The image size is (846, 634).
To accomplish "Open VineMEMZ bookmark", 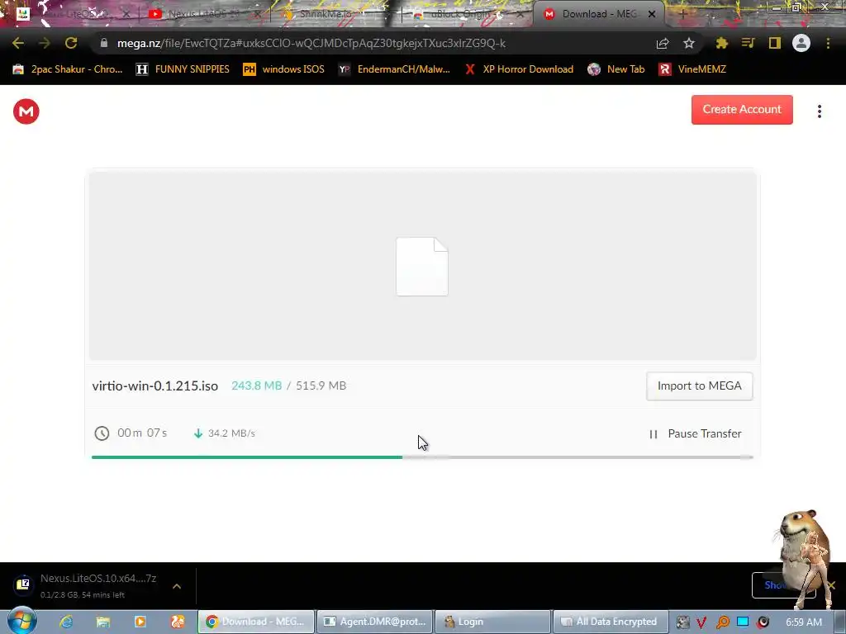I will click(x=692, y=69).
